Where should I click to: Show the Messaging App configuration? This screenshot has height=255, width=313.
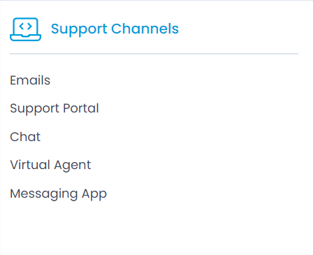(x=59, y=194)
